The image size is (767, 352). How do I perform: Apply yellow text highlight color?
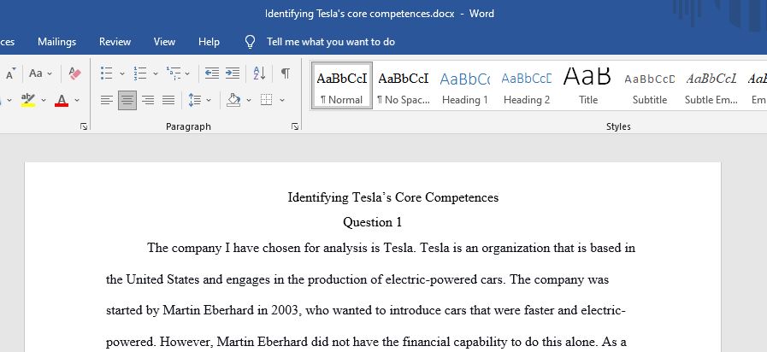pos(28,100)
